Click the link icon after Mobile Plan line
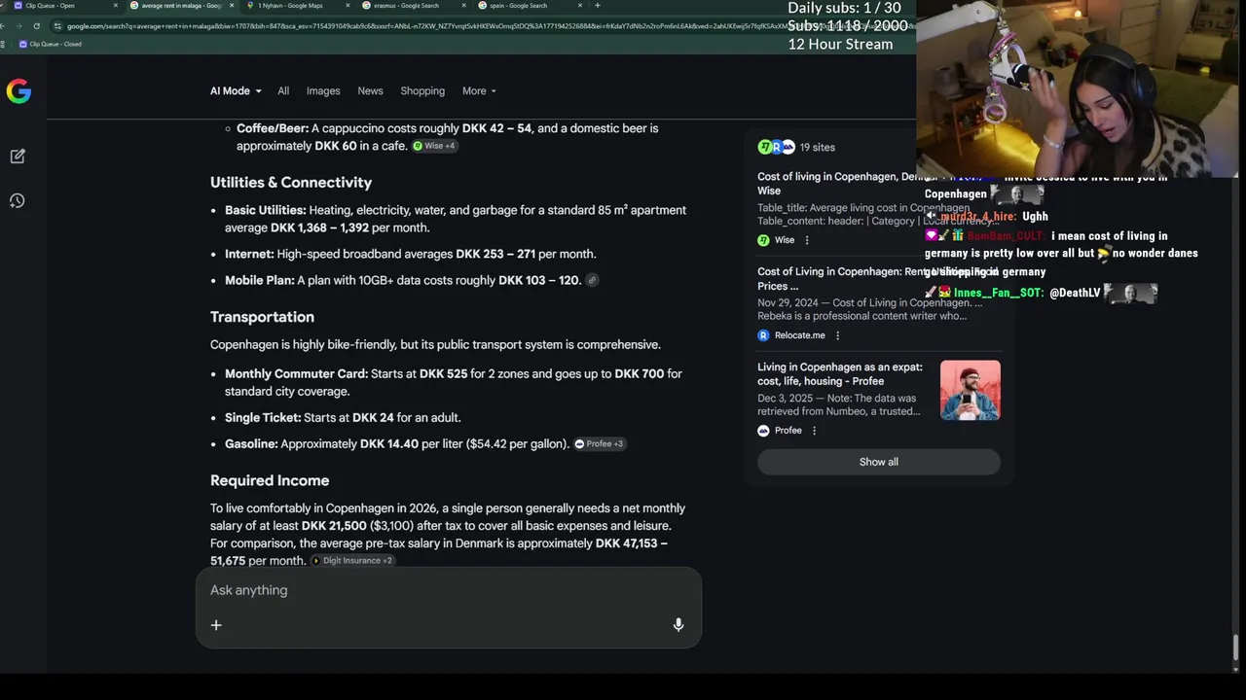The height and width of the screenshot is (700, 1246). (x=592, y=280)
